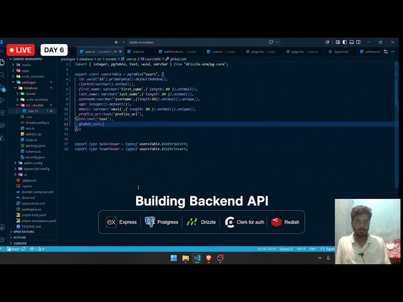Close the active user.ts models tab

click(x=120, y=52)
